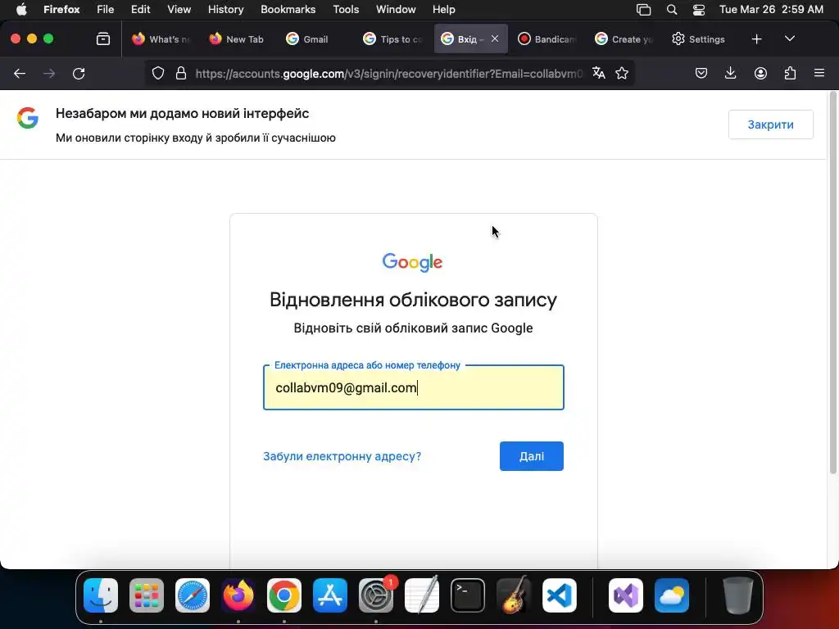Click the Firefox icon in the Dock
Image resolution: width=839 pixels, height=629 pixels.
[238, 595]
